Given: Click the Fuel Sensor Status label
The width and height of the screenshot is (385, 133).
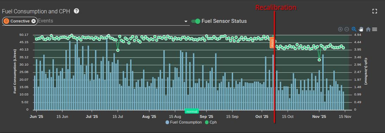Looking at the screenshot, I should [x=224, y=21].
